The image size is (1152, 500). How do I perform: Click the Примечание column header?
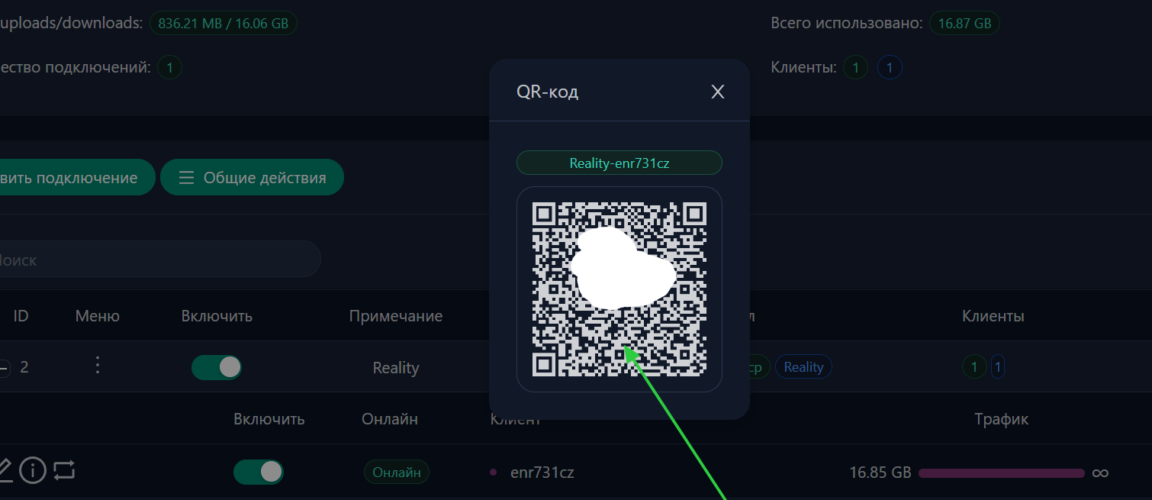(396, 316)
